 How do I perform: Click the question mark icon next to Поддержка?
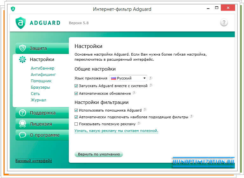[23, 113]
